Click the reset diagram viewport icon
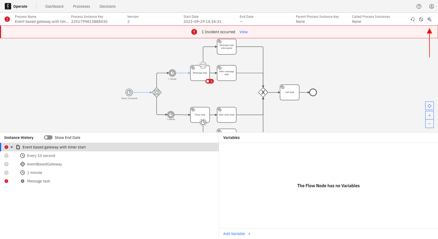Viewport: 438px width, 239px height. pyautogui.click(x=430, y=106)
